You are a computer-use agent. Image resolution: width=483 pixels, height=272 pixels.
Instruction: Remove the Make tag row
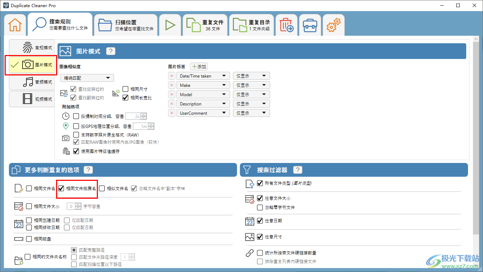171,85
